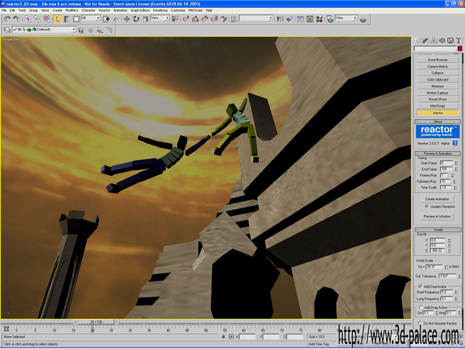Screen dimensions: 465x348
Task: Open the Graph Editors menu
Action: pos(140,10)
